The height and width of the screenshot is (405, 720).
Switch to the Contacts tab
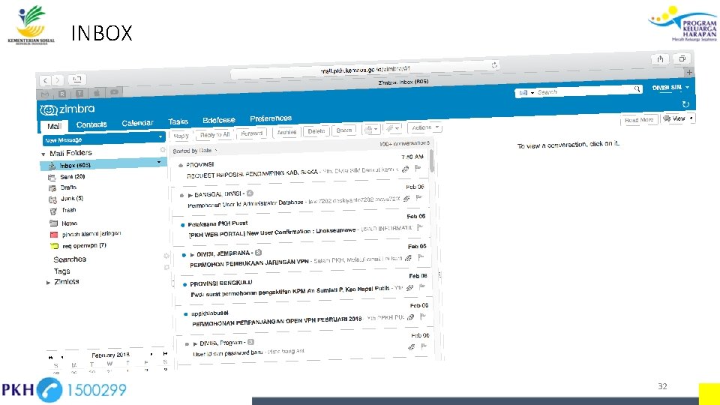point(91,124)
